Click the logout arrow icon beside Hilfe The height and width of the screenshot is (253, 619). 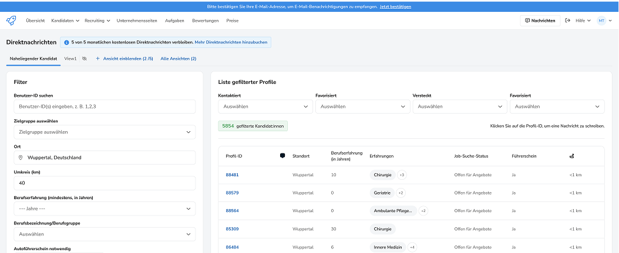567,20
